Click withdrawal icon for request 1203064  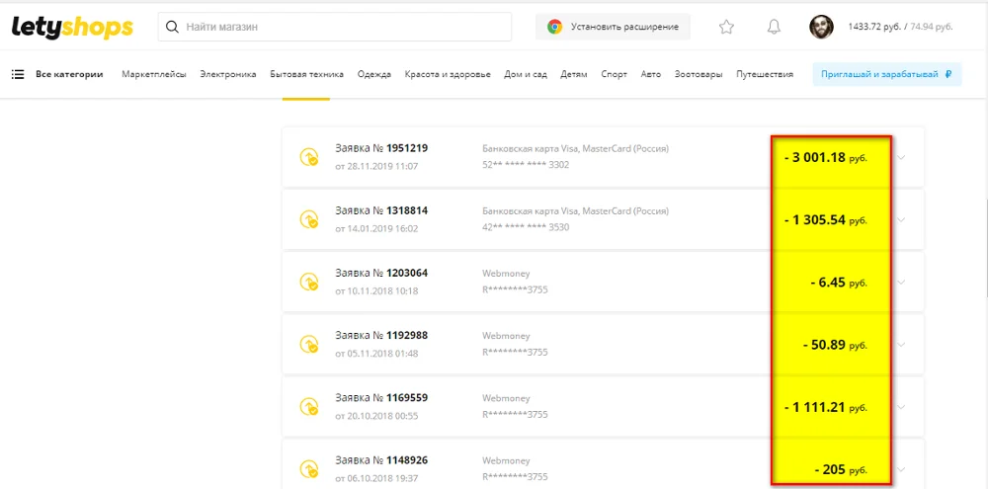pyautogui.click(x=309, y=282)
